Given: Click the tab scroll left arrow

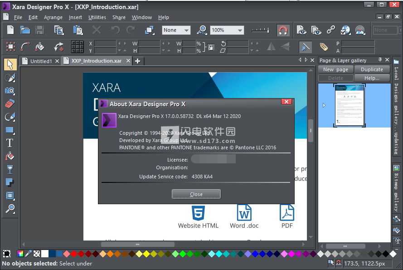Looking at the screenshot, I should pos(300,60).
